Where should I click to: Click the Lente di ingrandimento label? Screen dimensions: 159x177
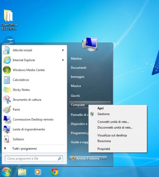point(29,130)
